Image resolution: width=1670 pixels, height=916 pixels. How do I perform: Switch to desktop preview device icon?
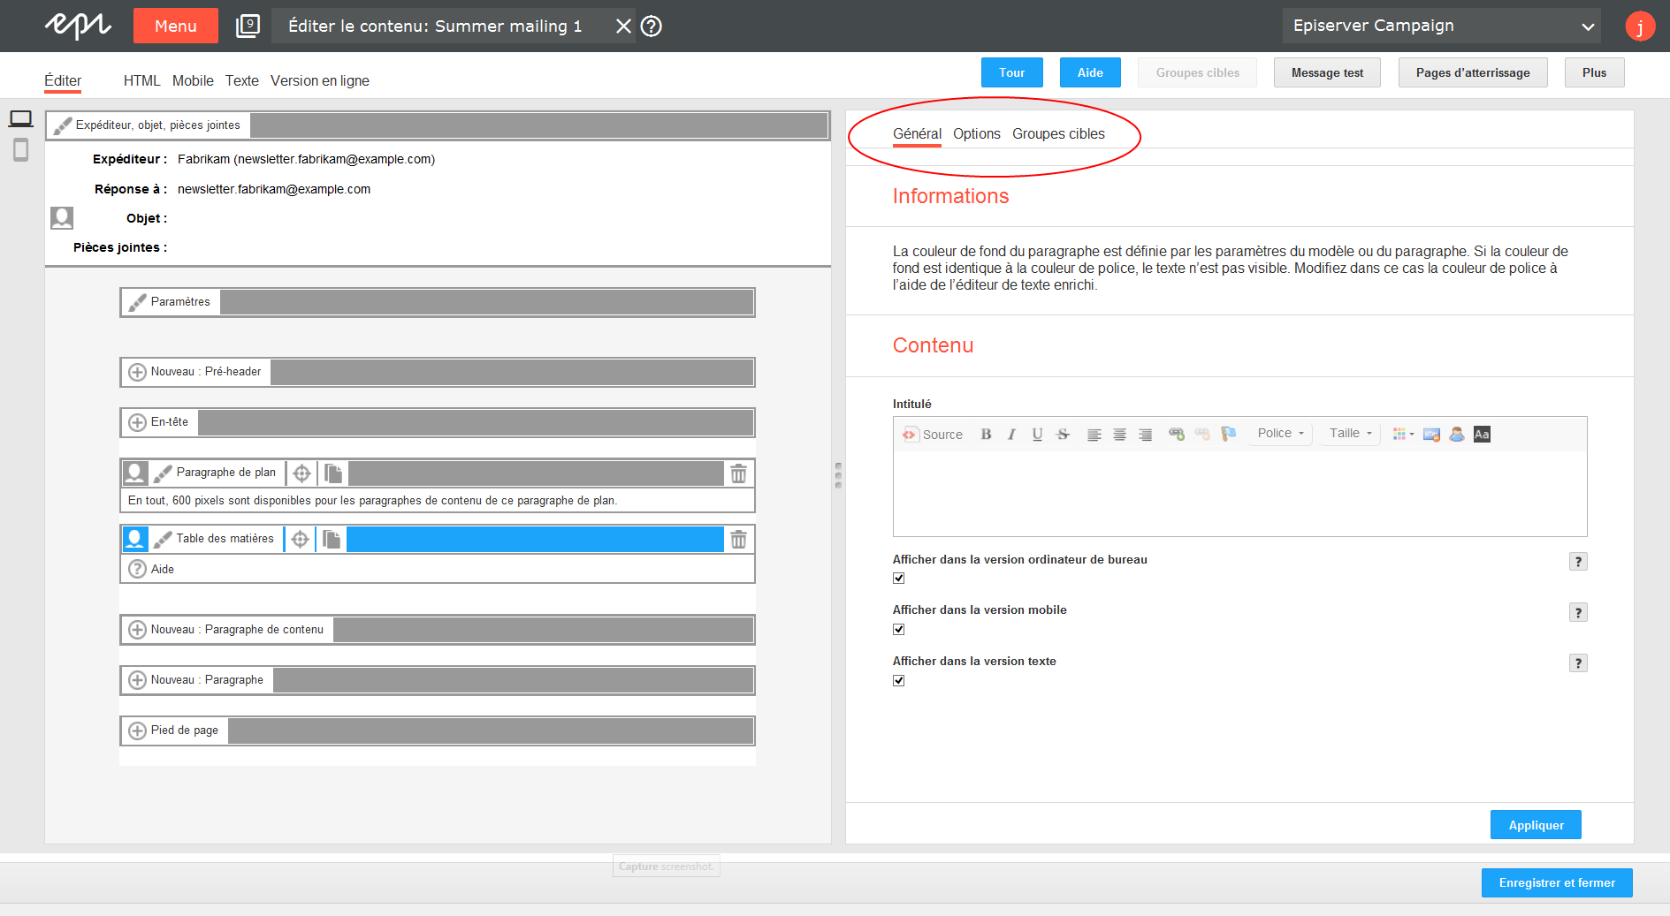point(20,118)
